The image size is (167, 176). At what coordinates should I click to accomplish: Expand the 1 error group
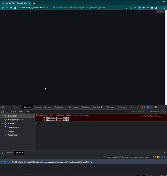pyautogui.click(x=2, y=124)
